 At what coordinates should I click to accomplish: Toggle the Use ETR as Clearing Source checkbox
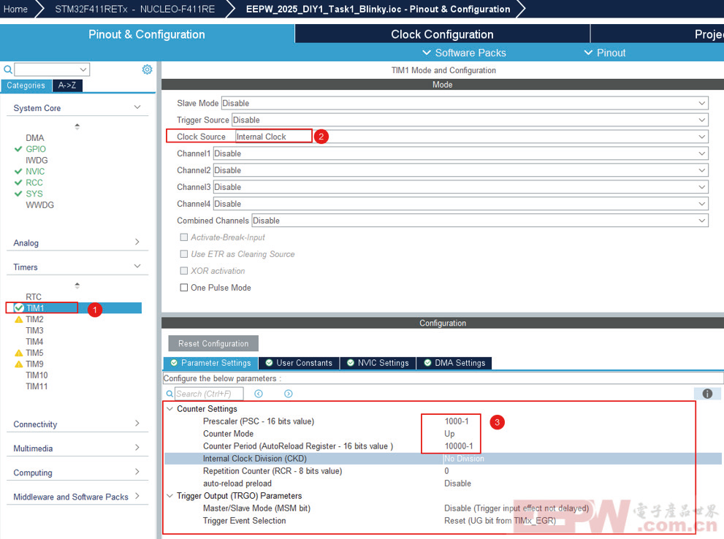tap(184, 254)
